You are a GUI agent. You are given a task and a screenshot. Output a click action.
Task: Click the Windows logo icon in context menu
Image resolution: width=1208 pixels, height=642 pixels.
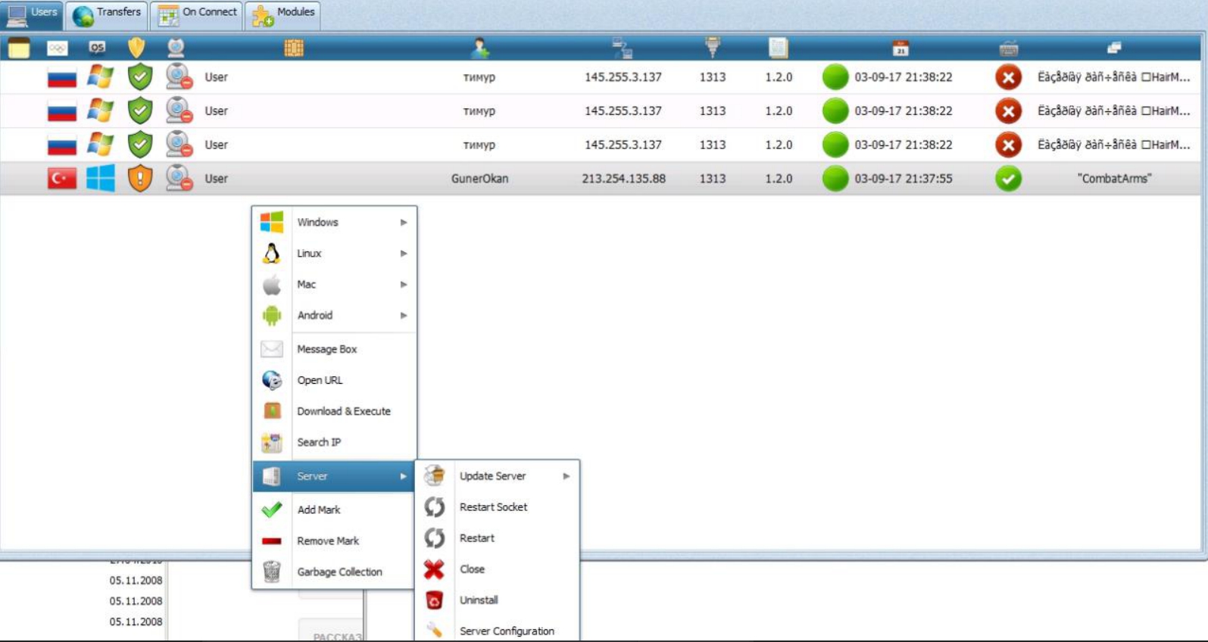(271, 222)
